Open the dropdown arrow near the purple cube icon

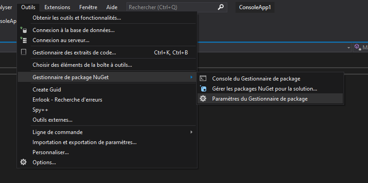[348, 48]
